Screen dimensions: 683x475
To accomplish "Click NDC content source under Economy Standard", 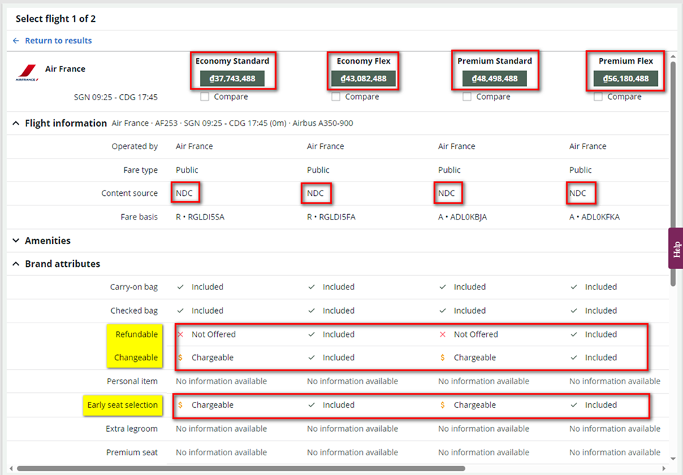I will point(184,193).
